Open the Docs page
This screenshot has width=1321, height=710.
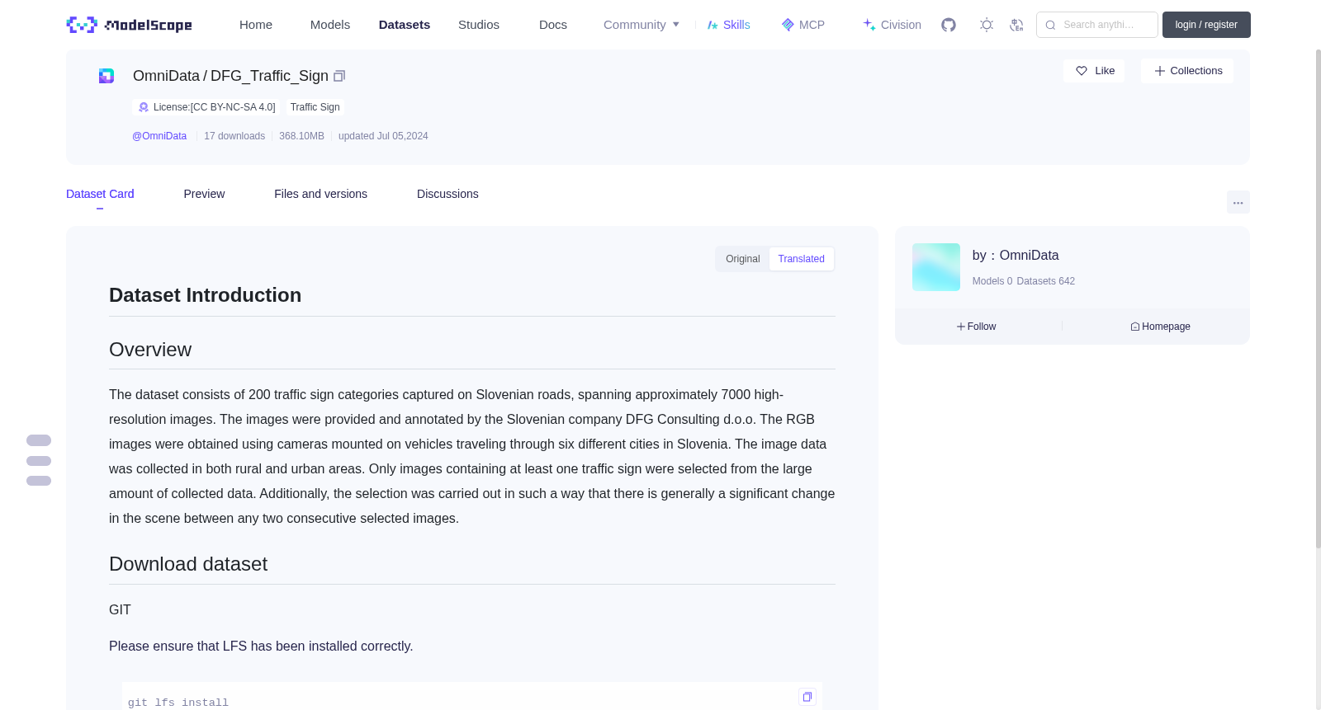pyautogui.click(x=553, y=25)
